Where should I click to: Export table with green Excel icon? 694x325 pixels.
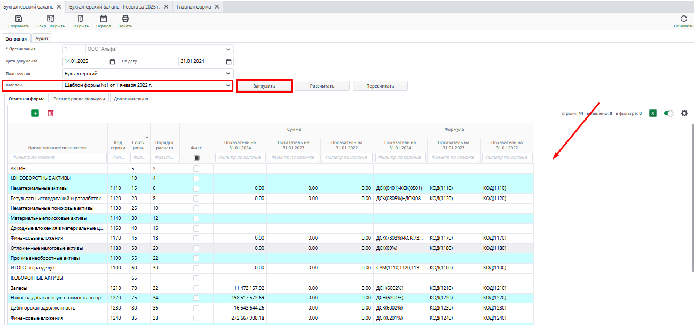tap(652, 113)
